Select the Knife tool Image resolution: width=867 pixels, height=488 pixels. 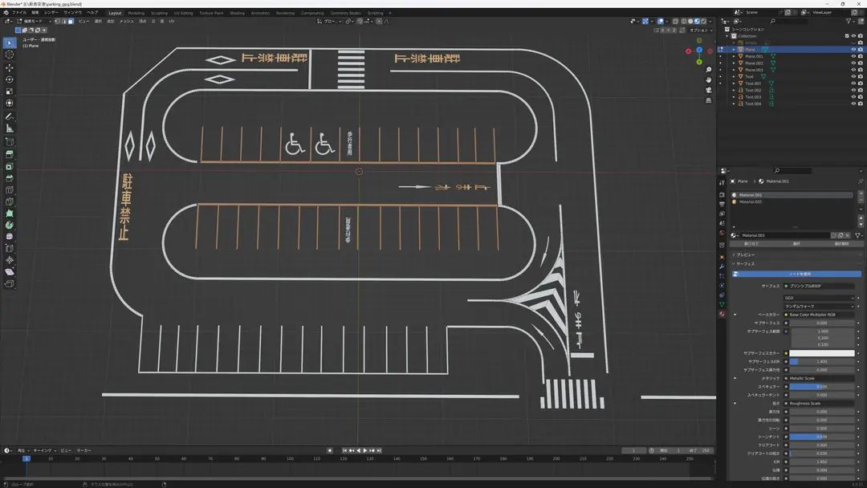point(10,201)
